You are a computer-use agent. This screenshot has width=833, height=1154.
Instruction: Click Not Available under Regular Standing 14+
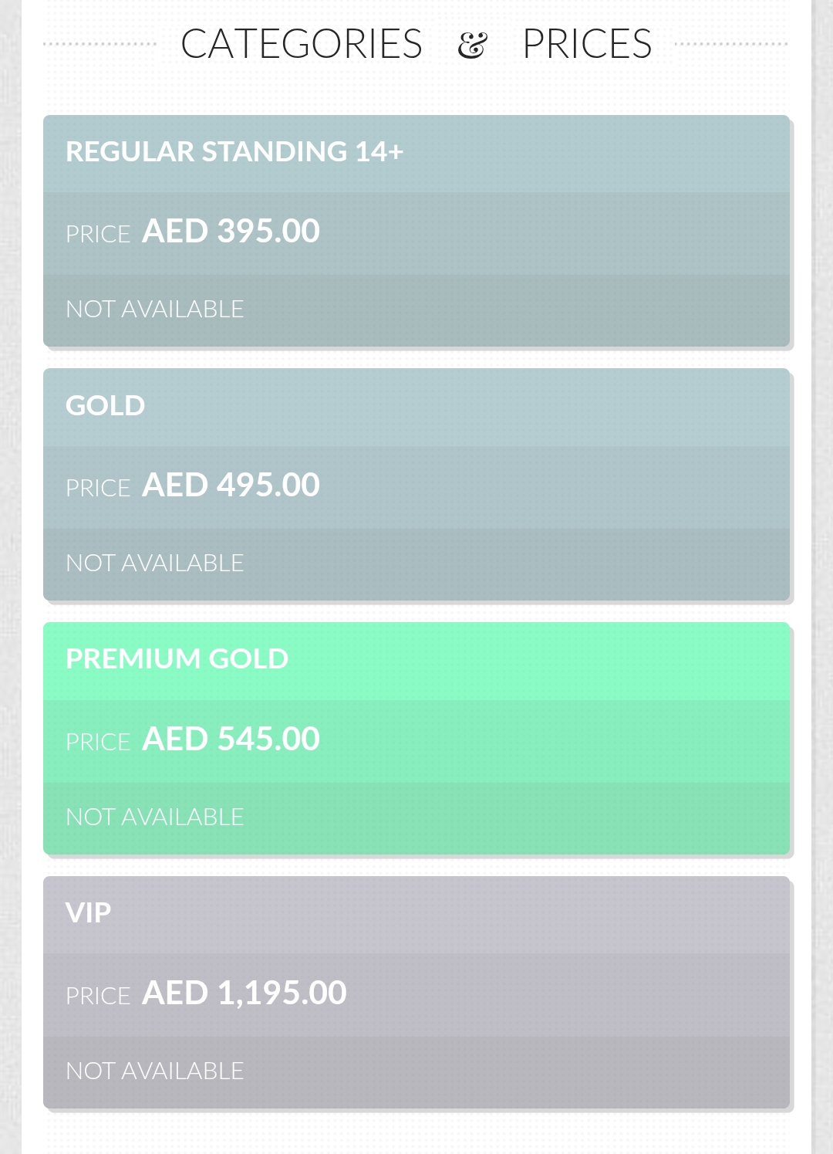155,310
